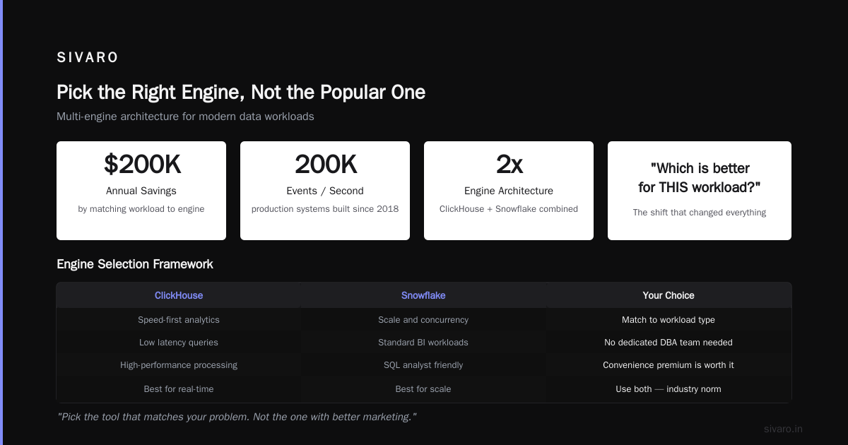Click the 'Engine Architecture' label
This screenshot has height=445, width=848.
[x=509, y=191]
